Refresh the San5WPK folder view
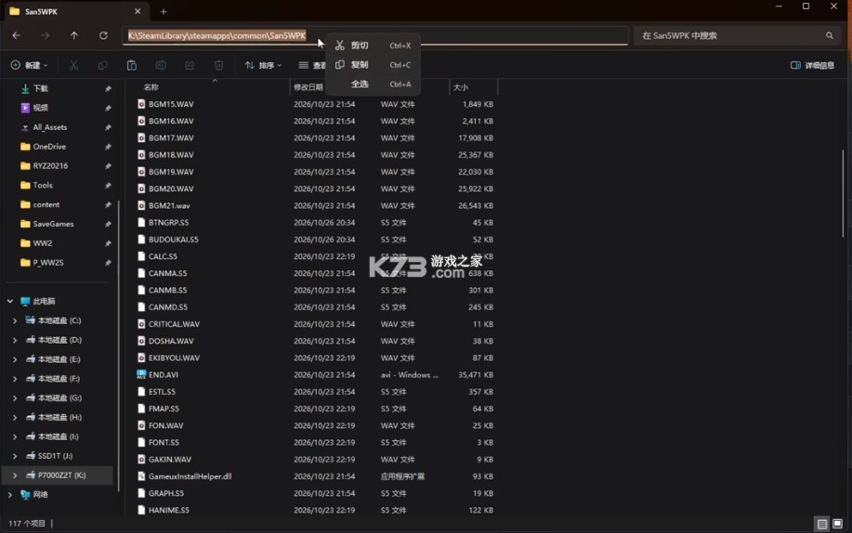This screenshot has width=852, height=533. click(103, 35)
